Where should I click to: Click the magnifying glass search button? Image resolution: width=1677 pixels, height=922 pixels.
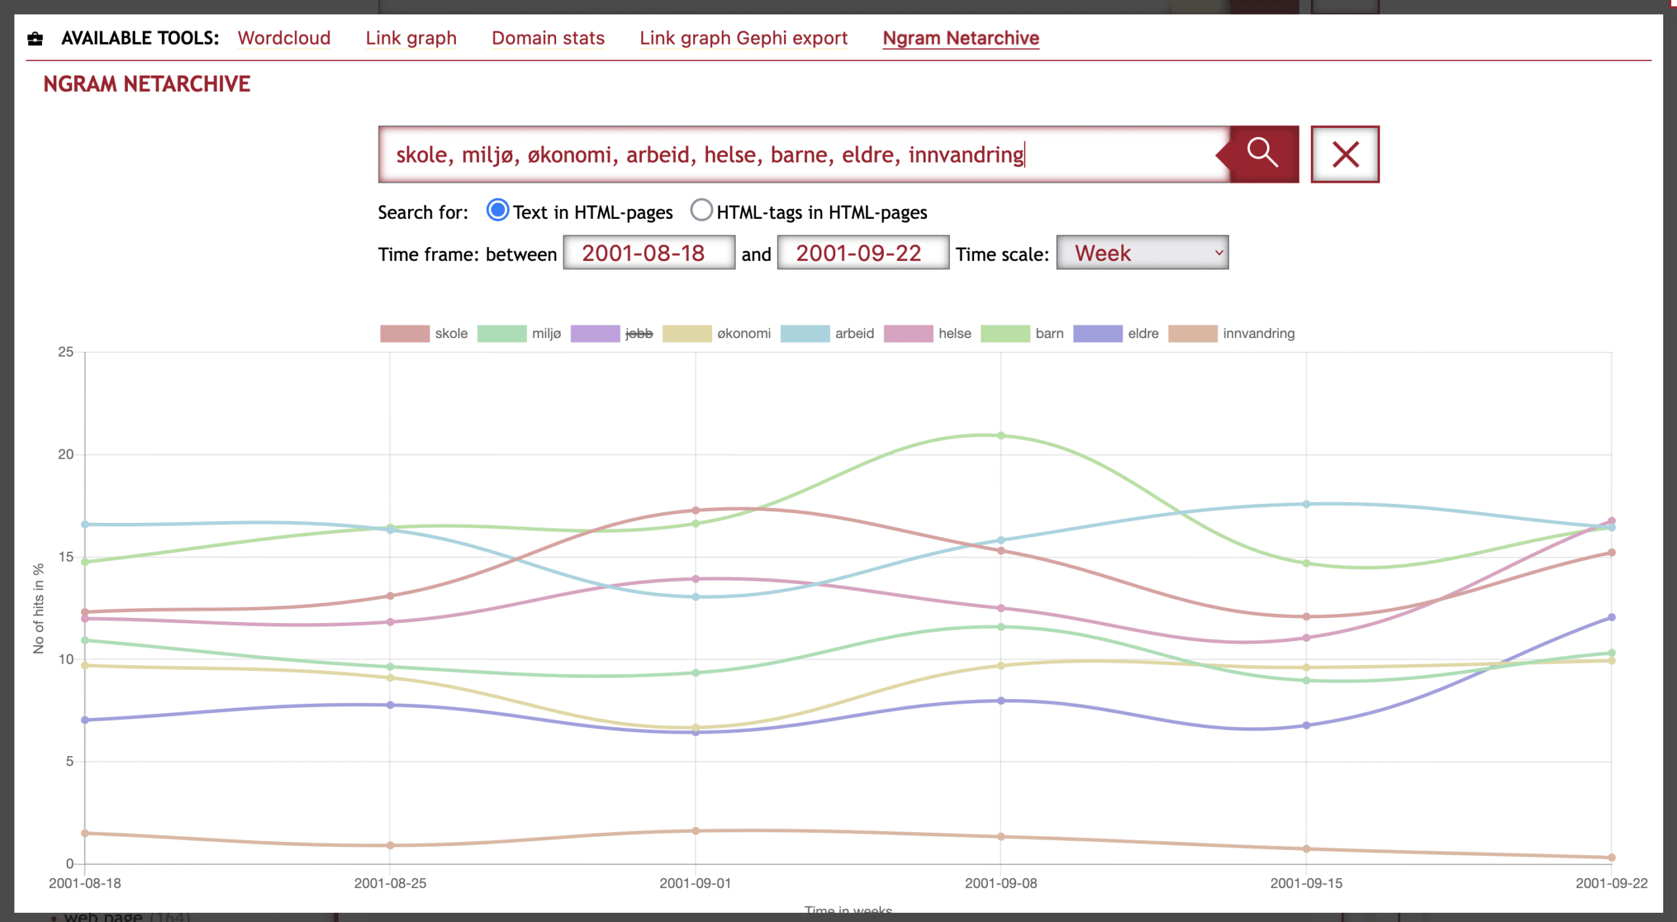point(1262,154)
